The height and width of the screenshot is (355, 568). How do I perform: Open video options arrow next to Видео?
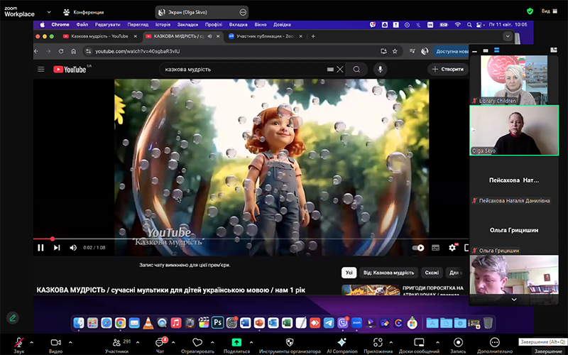tap(70, 342)
